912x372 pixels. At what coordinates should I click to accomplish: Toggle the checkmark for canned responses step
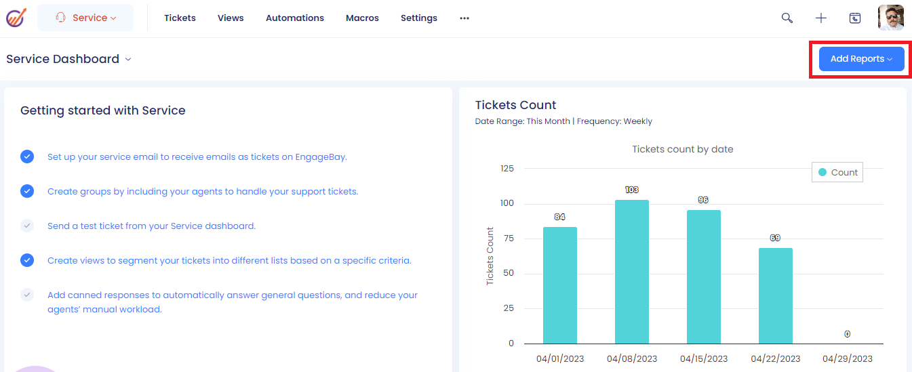(x=27, y=295)
